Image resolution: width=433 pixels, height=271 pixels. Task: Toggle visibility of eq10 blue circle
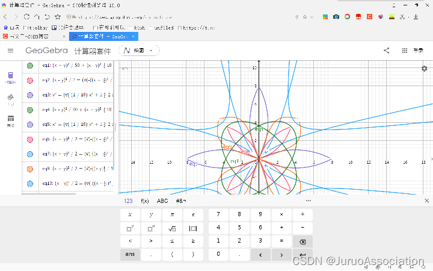click(30, 184)
